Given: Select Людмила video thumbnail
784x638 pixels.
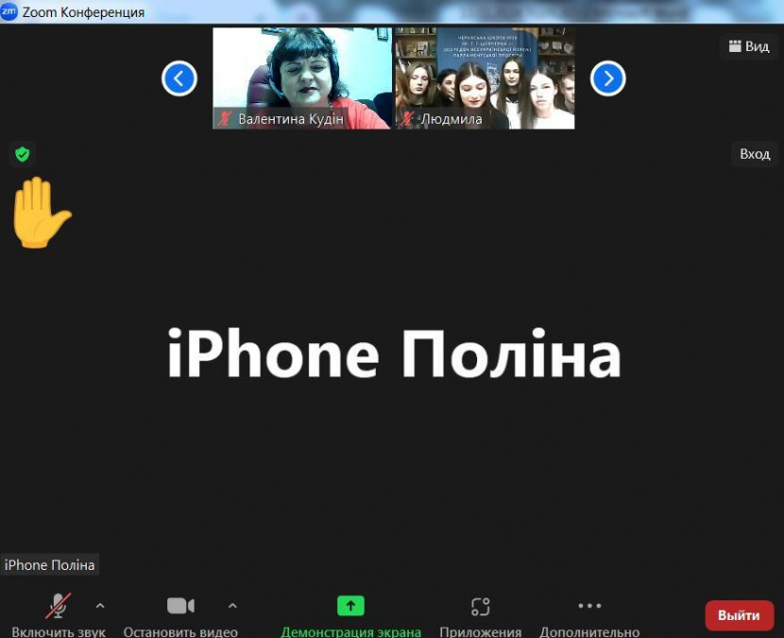Looking at the screenshot, I should [x=485, y=78].
